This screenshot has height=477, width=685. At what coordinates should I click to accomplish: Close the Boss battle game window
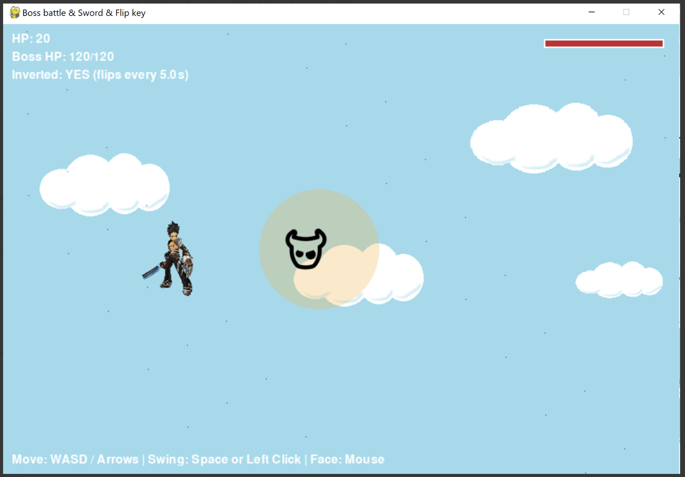pos(661,12)
